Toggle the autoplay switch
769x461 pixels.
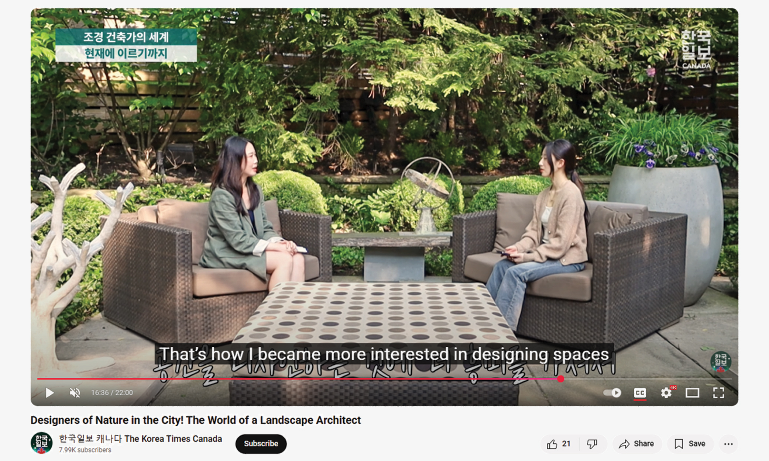pos(612,393)
